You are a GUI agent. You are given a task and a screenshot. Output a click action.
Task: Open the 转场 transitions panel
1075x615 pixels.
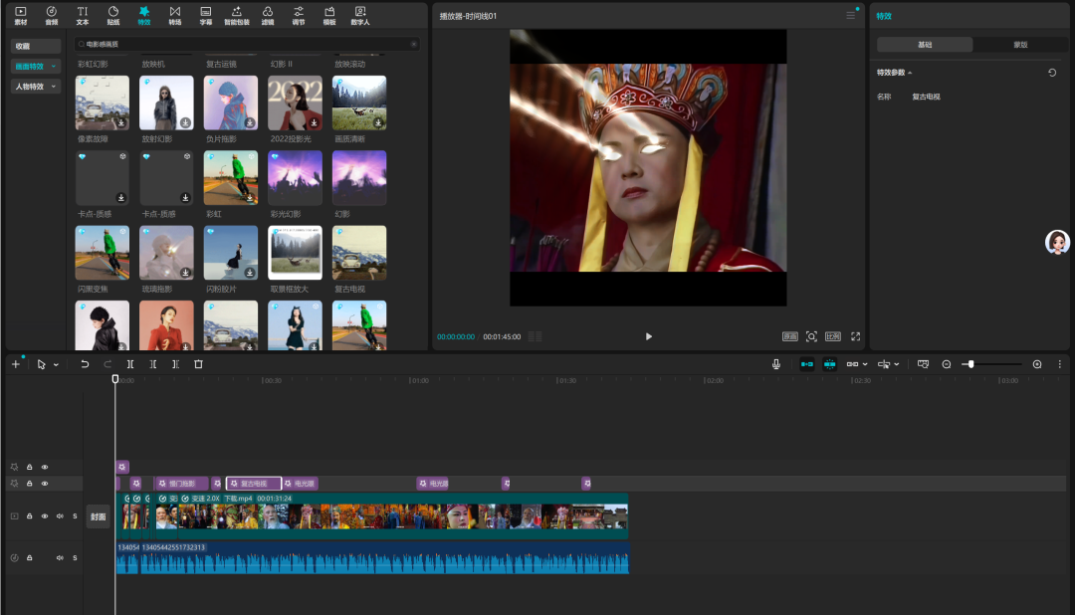[x=175, y=15]
